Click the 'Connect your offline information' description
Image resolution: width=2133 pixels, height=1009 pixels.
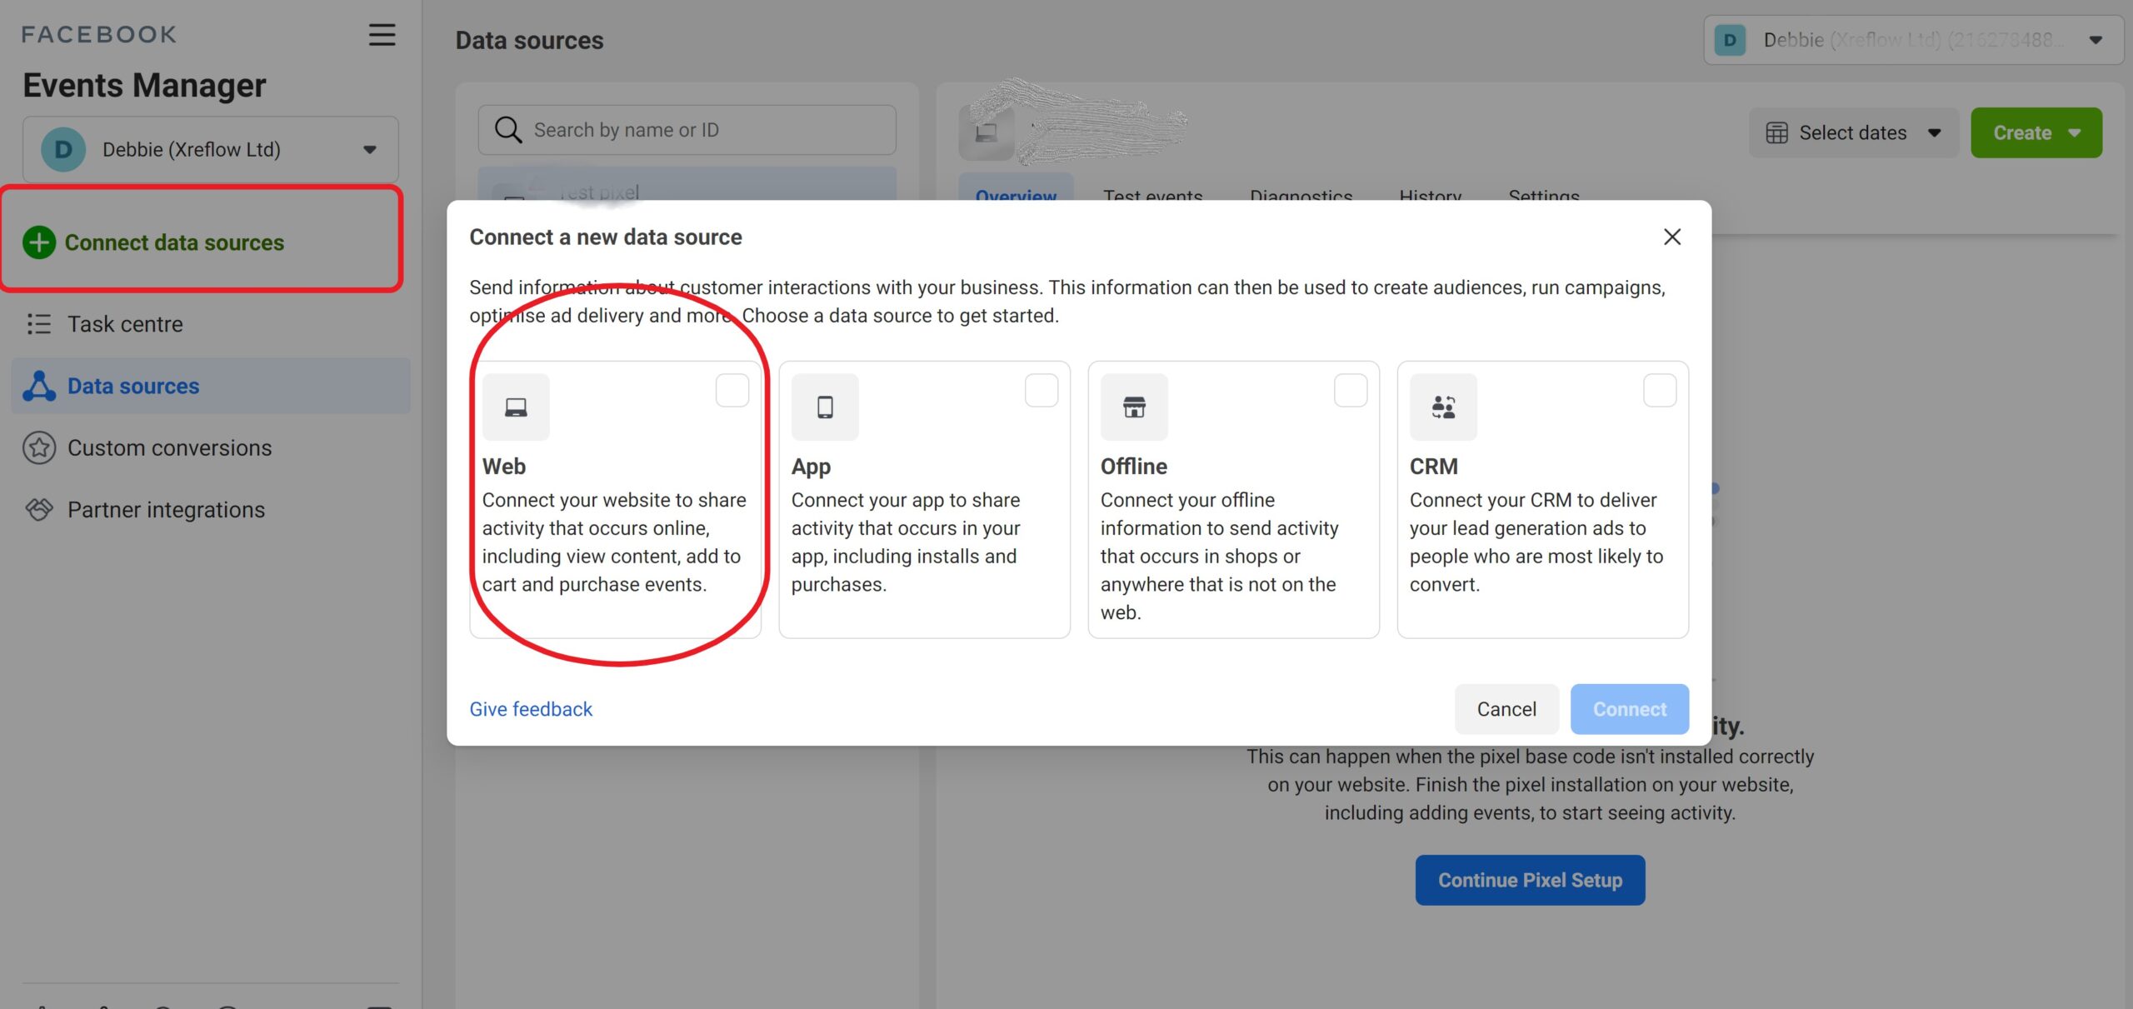tap(1219, 556)
